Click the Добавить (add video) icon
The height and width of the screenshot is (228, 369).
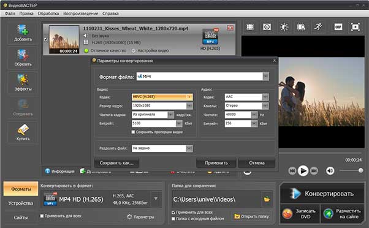[23, 30]
